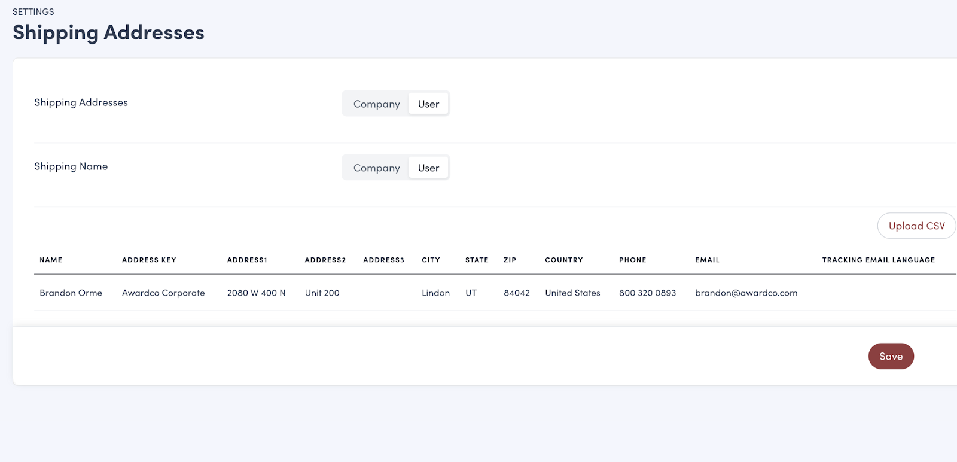Click the PHONE column header
Viewport: 957px width, 462px height.
pos(632,260)
